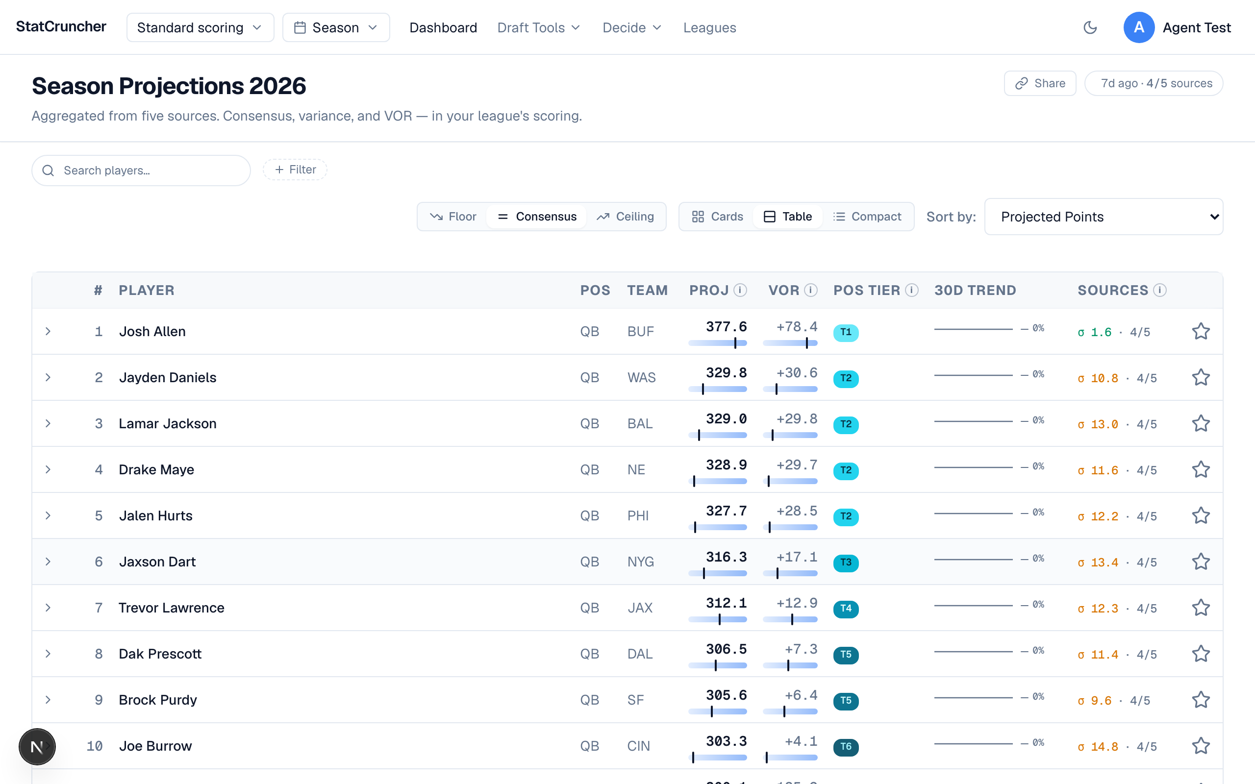Click Trevor Lawrence player name

172,608
